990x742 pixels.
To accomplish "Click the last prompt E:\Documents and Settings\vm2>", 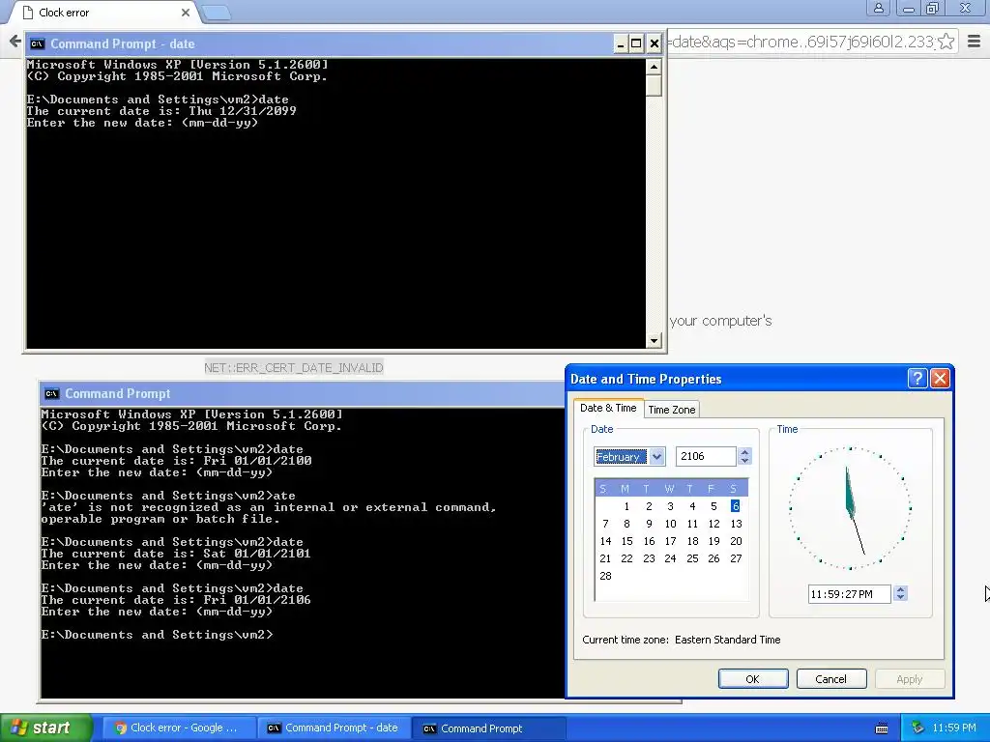I will [158, 635].
